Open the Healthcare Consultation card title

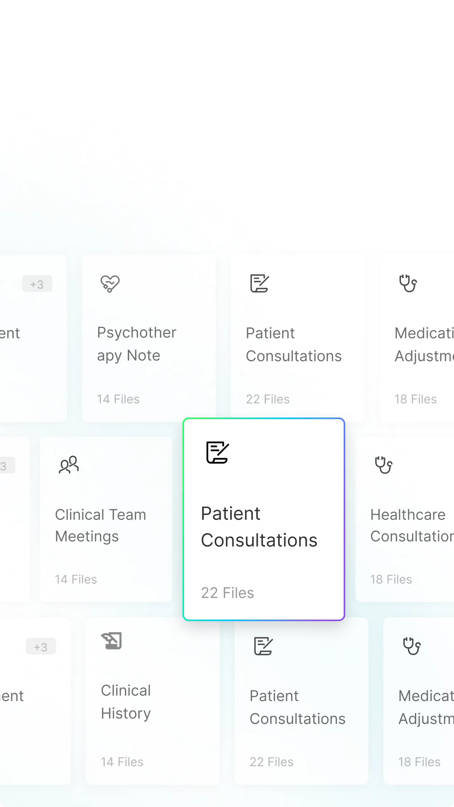412,526
